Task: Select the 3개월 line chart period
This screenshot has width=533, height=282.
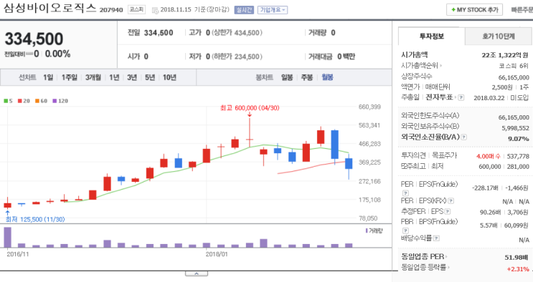Action: (93, 77)
